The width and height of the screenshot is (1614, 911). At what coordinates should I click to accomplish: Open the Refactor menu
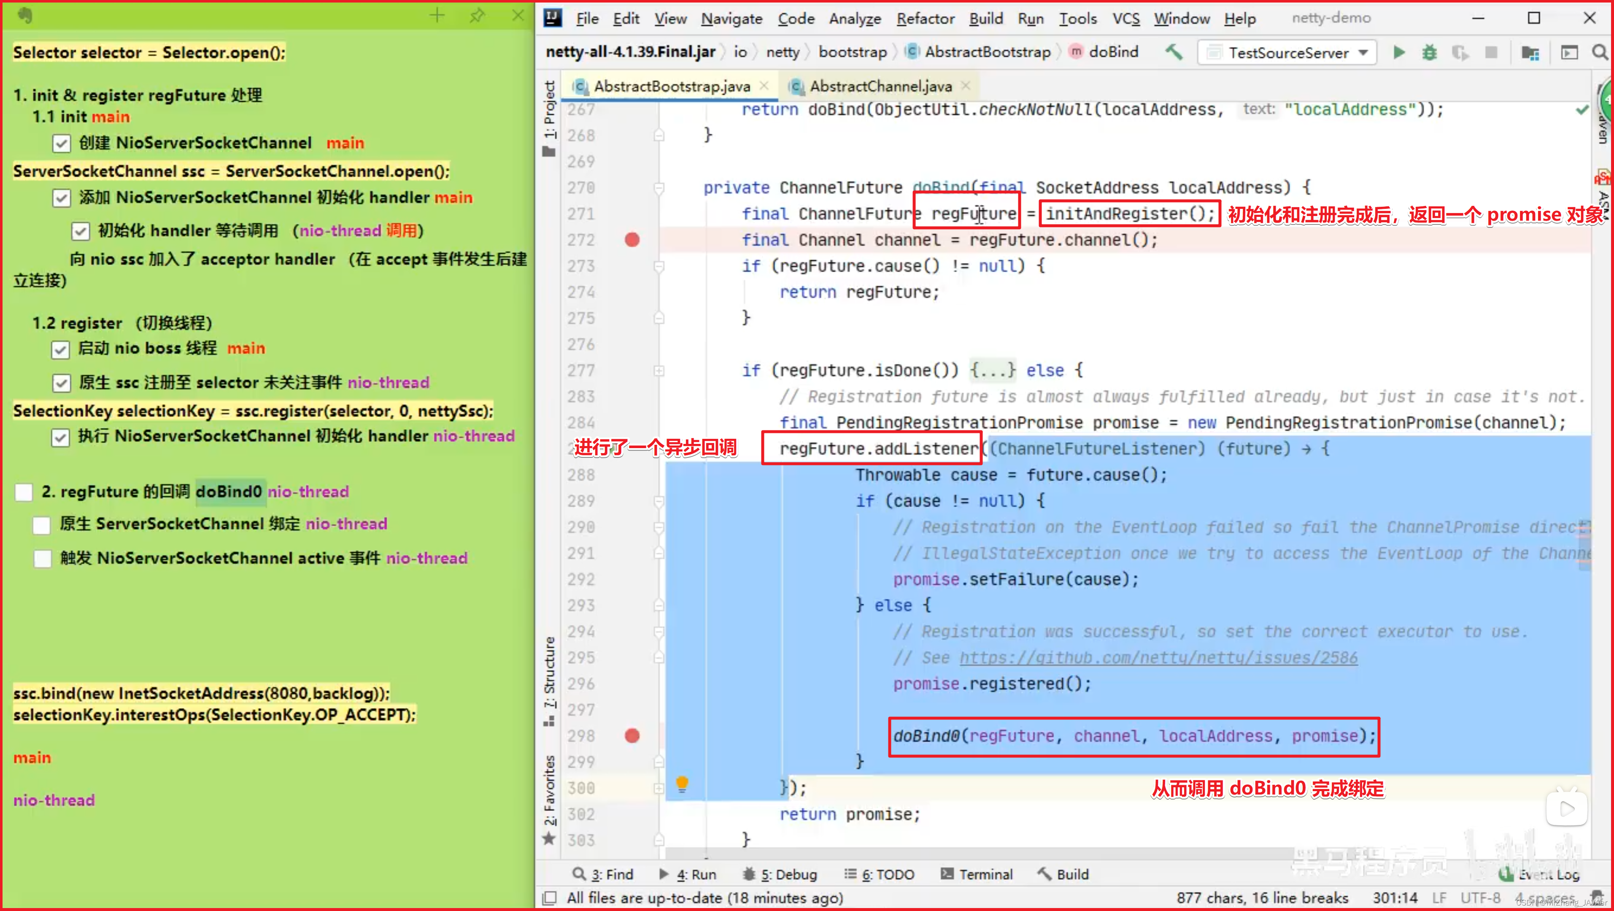(x=925, y=19)
